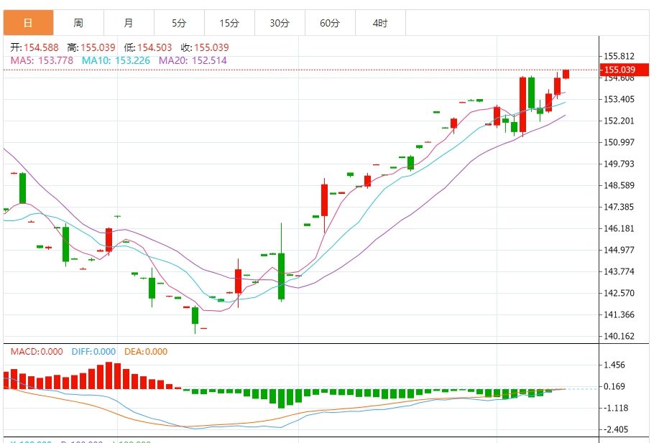Click the -1.118 MACD axis label

coord(616,408)
